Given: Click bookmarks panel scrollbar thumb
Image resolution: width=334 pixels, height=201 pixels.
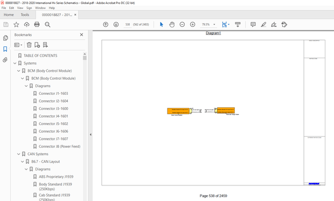Looking at the screenshot, I should coord(85,58).
